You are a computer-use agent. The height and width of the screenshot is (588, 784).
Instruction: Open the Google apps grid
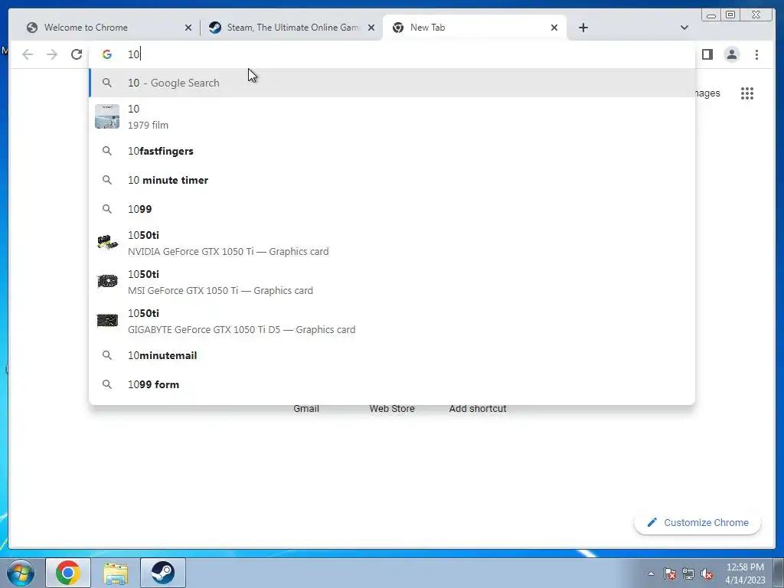747,93
